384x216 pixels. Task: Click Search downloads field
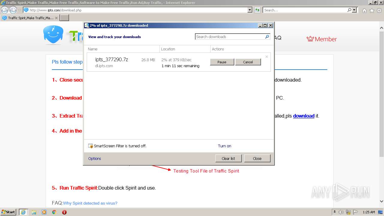(x=230, y=37)
